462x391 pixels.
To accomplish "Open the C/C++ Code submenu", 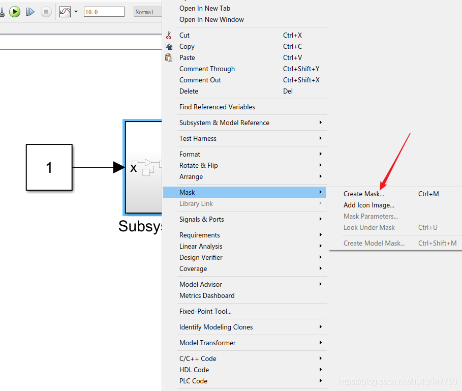I will (244, 358).
